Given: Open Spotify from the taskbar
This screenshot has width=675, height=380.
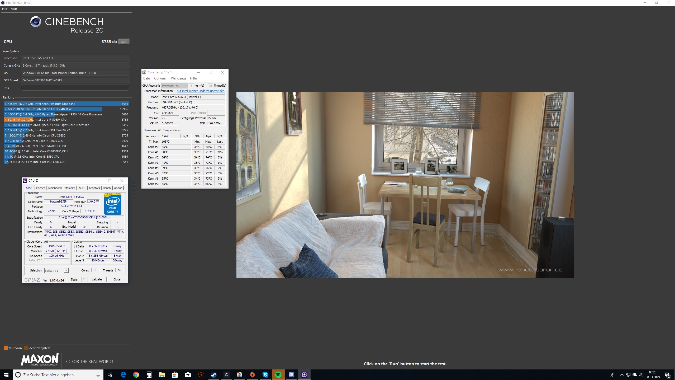Looking at the screenshot, I should (x=278, y=375).
